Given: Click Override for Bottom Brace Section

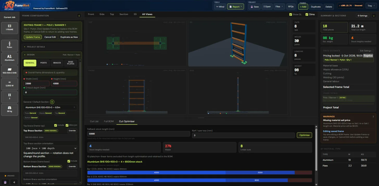Looking at the screenshot, I should pyautogui.click(x=72, y=167).
